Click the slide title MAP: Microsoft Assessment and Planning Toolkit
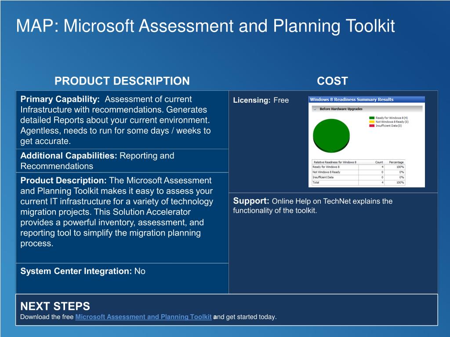450x337 pixels. pyautogui.click(x=206, y=26)
